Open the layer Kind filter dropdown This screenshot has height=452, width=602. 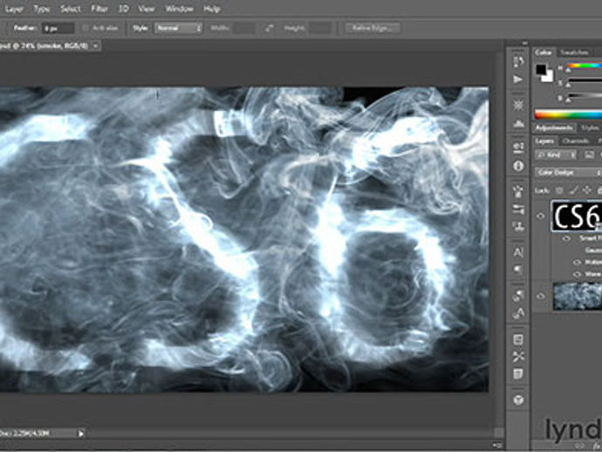point(556,155)
